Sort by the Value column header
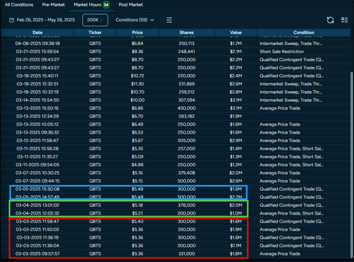Viewport: 354px width, 262px height. coord(236,32)
